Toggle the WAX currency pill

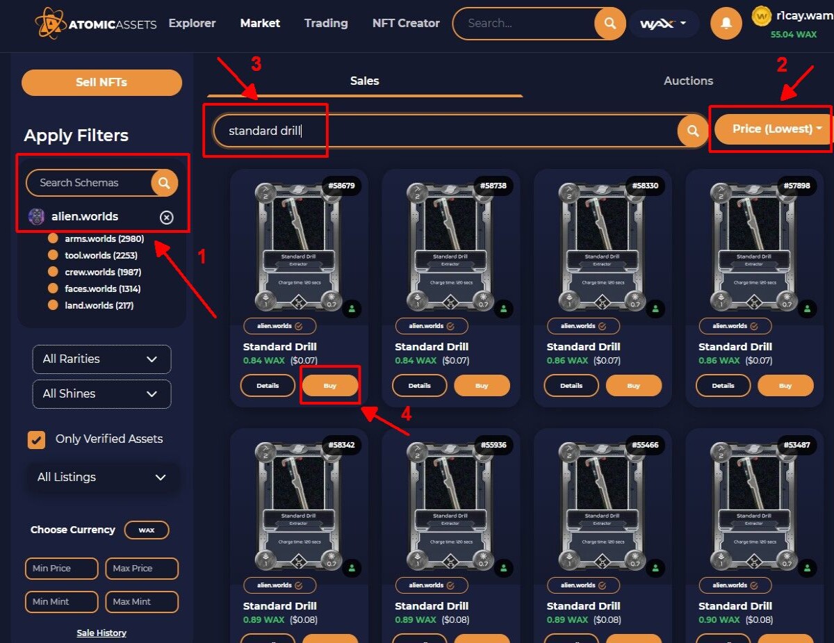147,530
